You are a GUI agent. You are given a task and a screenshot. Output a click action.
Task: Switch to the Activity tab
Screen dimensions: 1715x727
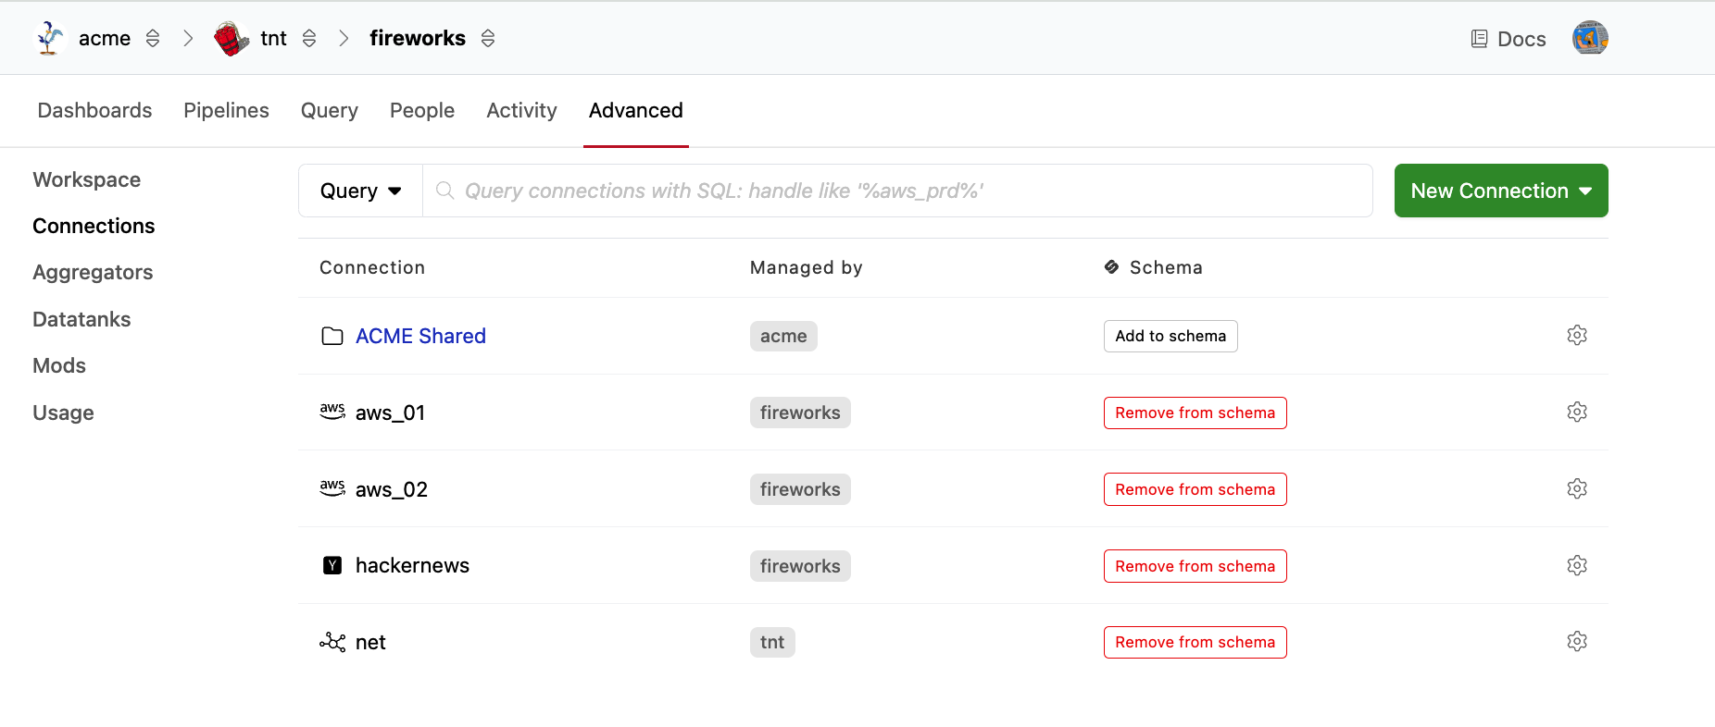tap(521, 110)
